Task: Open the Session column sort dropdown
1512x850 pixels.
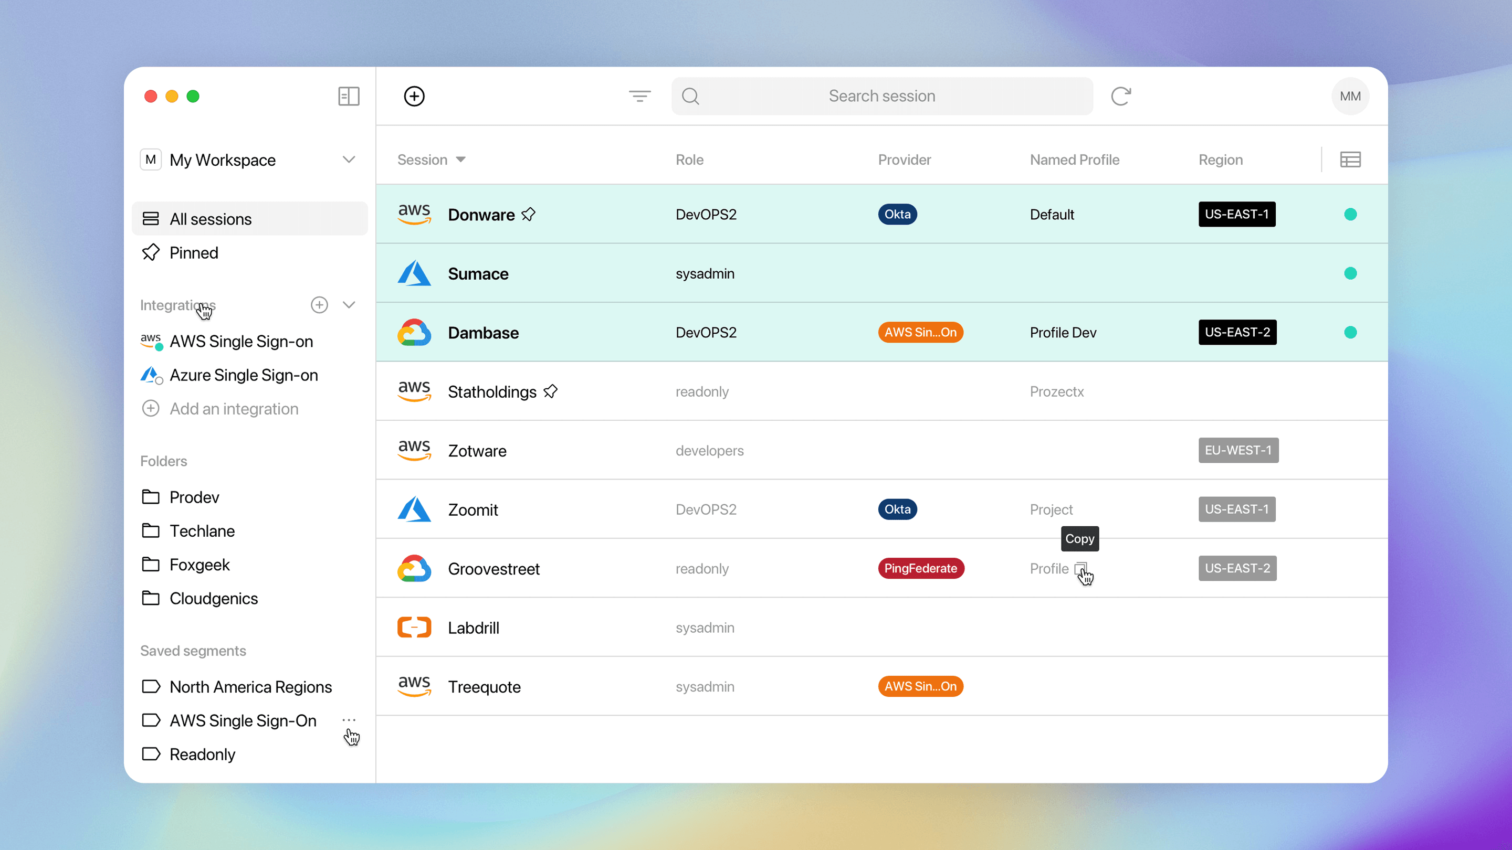Action: pyautogui.click(x=461, y=159)
